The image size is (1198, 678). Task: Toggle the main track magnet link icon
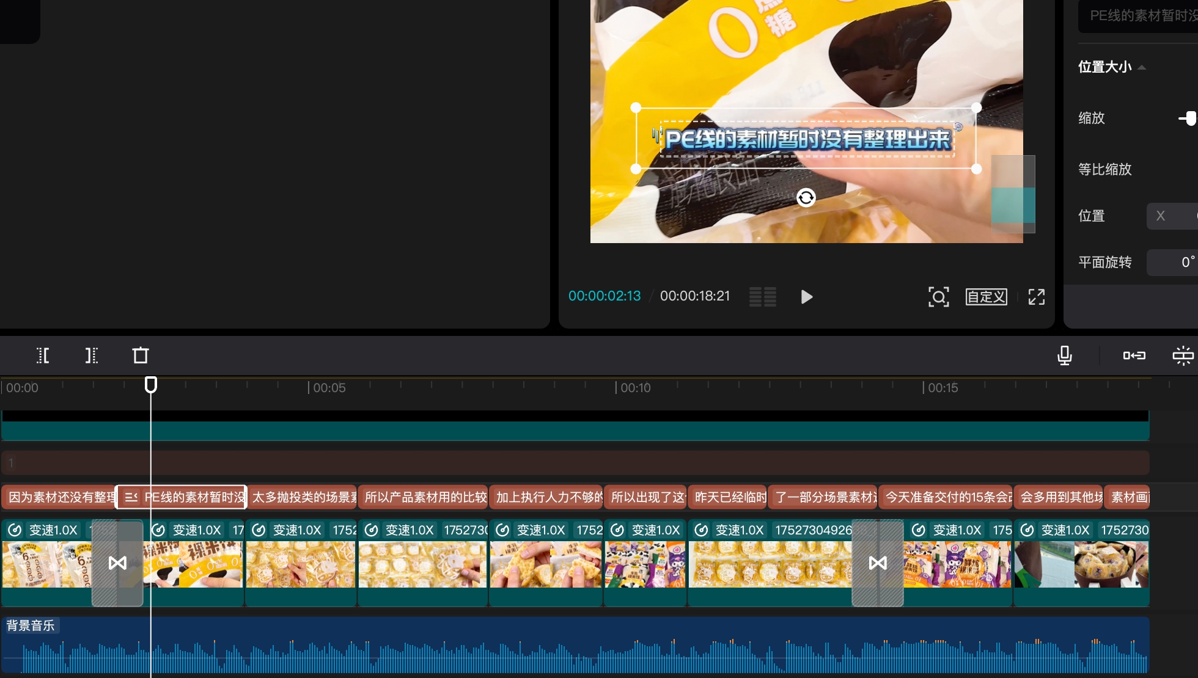point(1134,355)
